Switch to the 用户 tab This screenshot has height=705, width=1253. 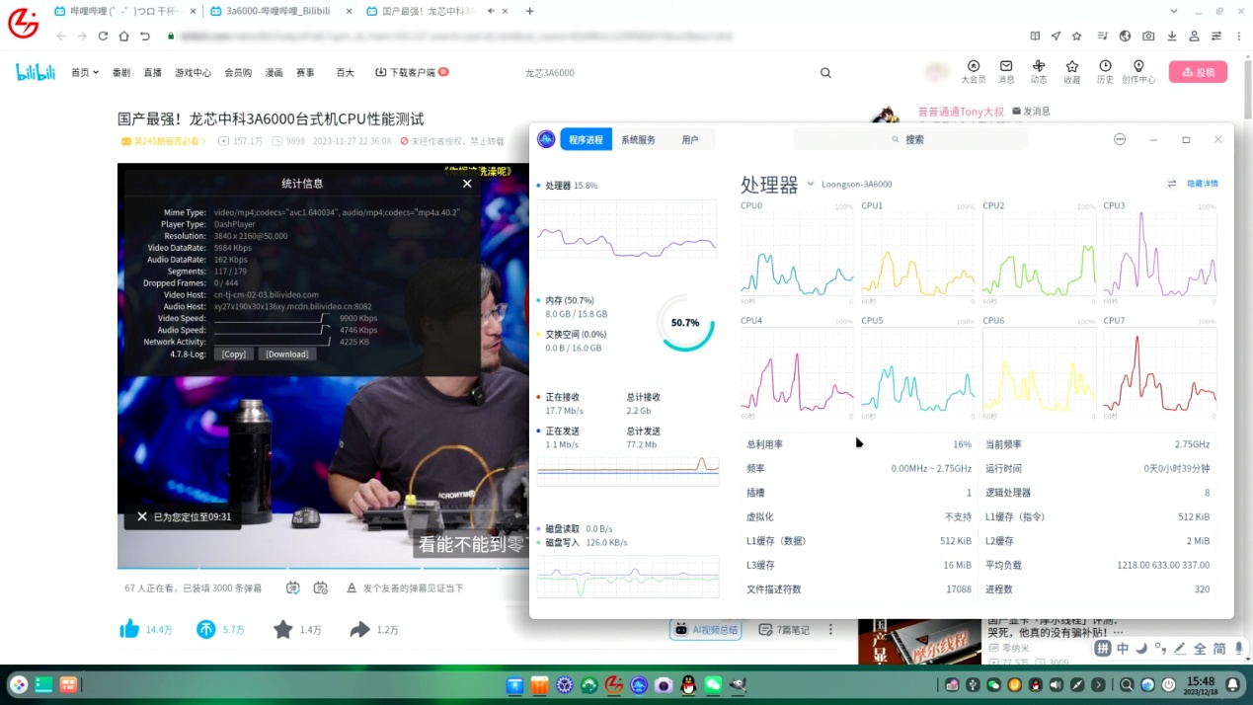coord(690,140)
